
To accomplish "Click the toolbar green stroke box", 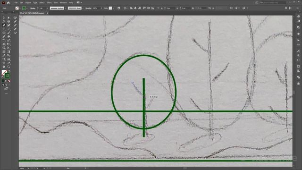I will (x=7, y=76).
